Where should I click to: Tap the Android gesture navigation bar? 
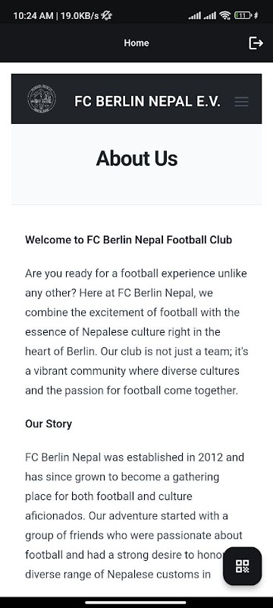click(136, 603)
